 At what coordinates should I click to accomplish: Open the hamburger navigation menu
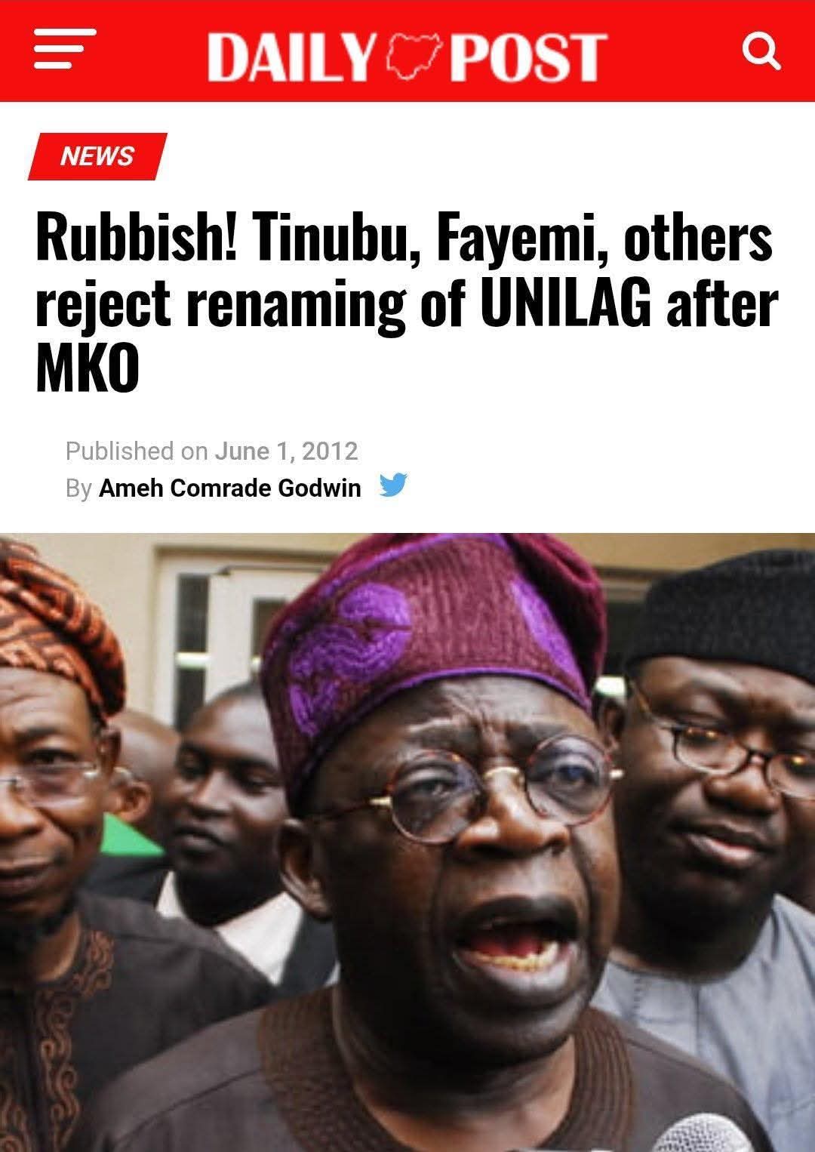(x=66, y=49)
